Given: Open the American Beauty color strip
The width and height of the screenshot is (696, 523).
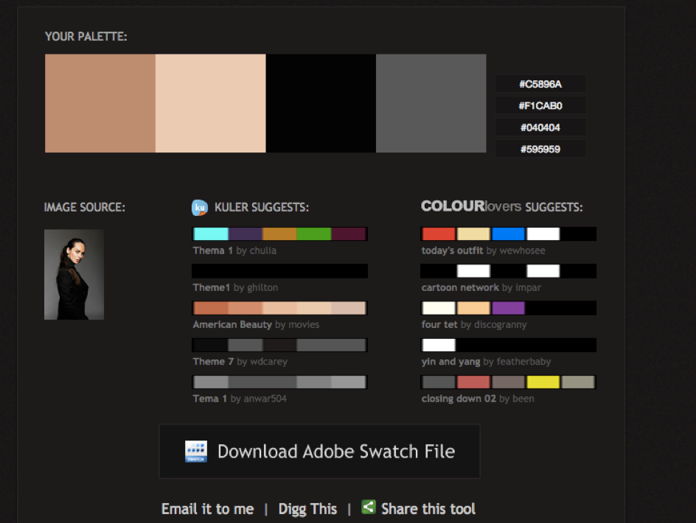Looking at the screenshot, I should click(x=279, y=308).
